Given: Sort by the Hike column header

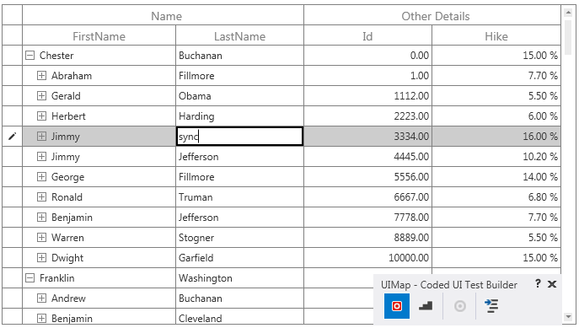Looking at the screenshot, I should (496, 35).
